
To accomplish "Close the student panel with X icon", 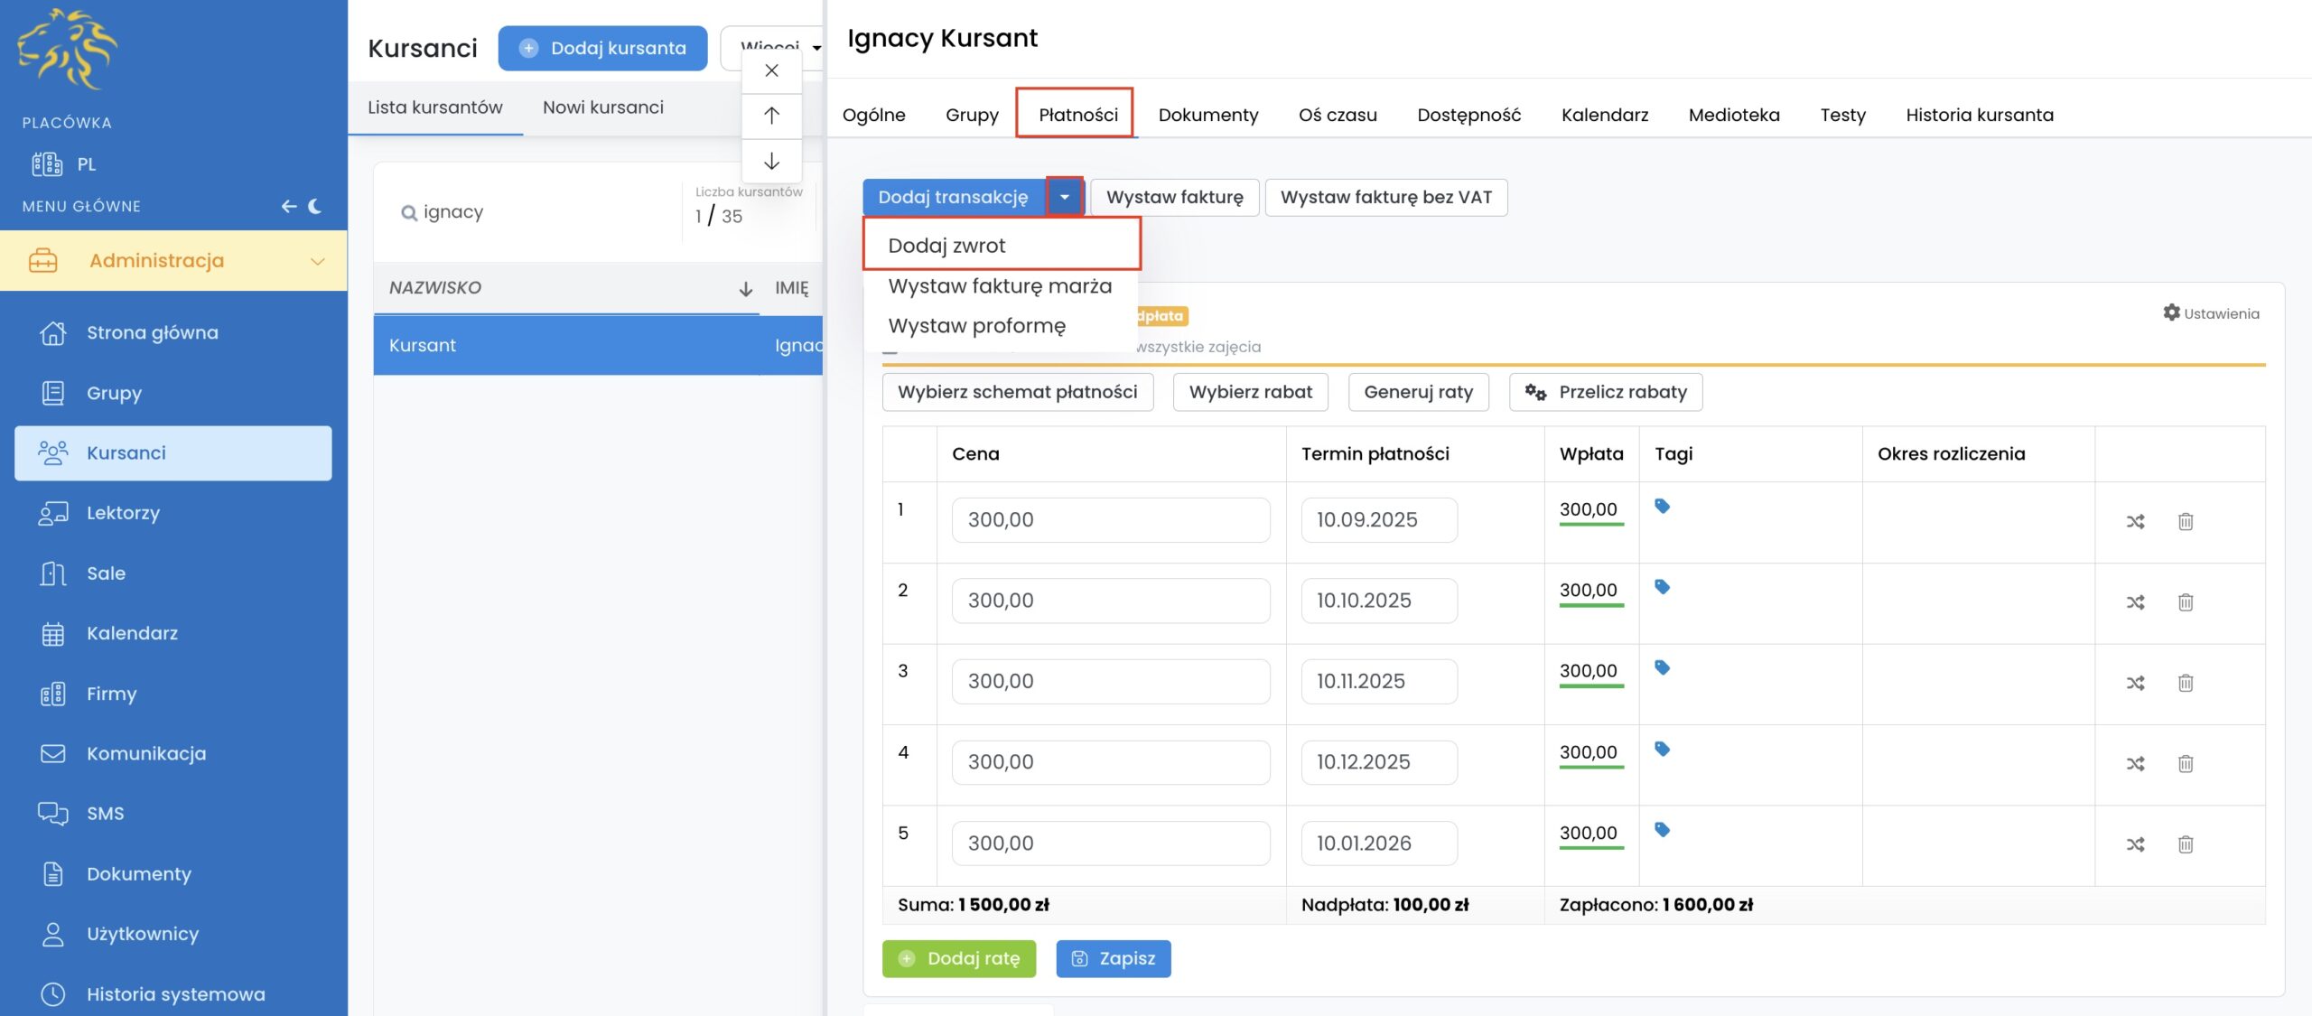I will (x=771, y=70).
